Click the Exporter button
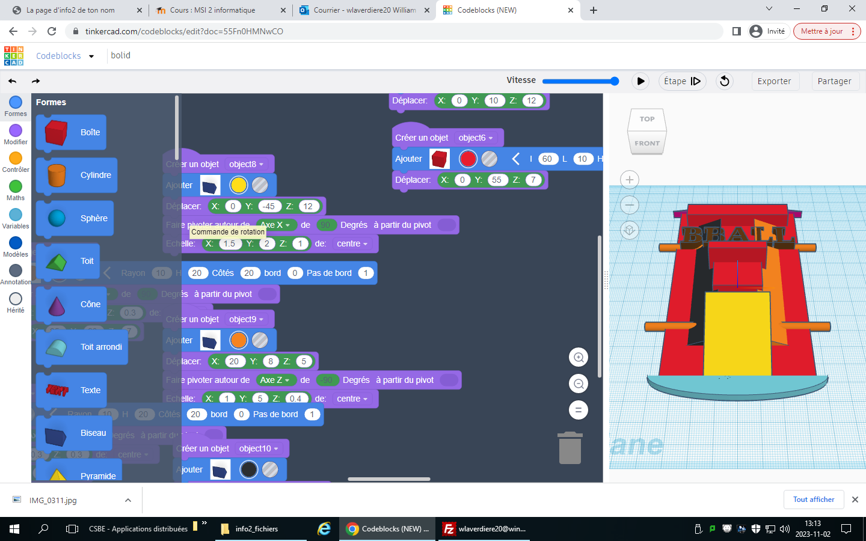866x541 pixels. coord(774,81)
